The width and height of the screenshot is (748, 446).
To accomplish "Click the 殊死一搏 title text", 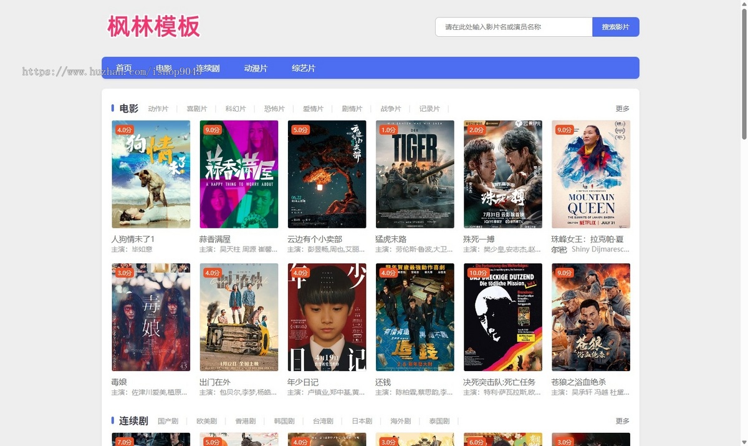I will tap(479, 239).
